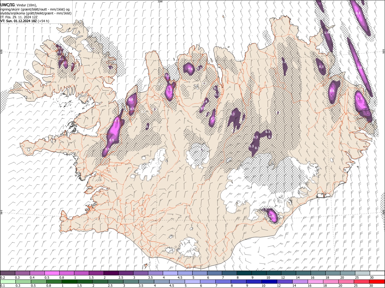Click the '0.4' value in the upper legend
The image size is (385, 288).
32,277
